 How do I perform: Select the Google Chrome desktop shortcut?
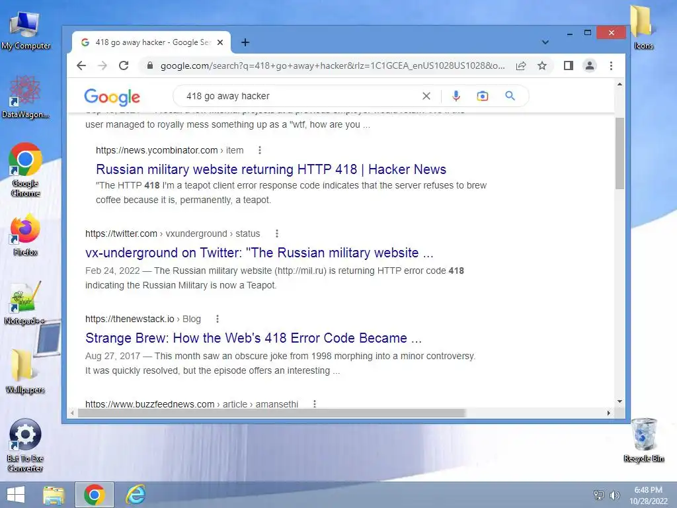(x=25, y=170)
